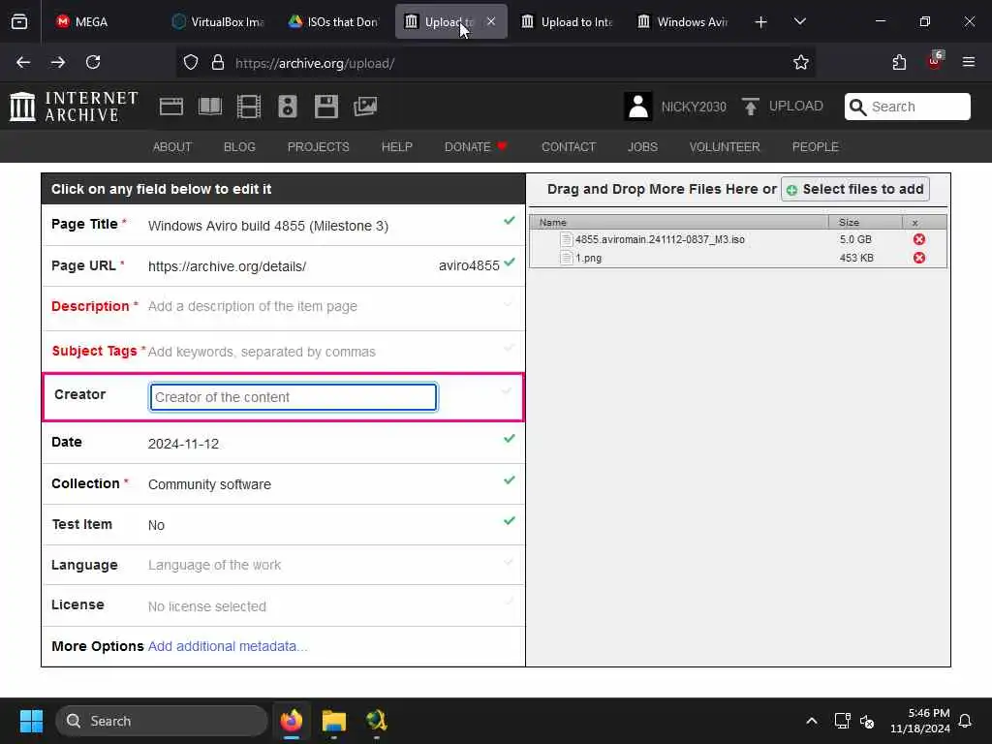Edit the Page Title field value
Screen dimensions: 992x744
click(268, 226)
